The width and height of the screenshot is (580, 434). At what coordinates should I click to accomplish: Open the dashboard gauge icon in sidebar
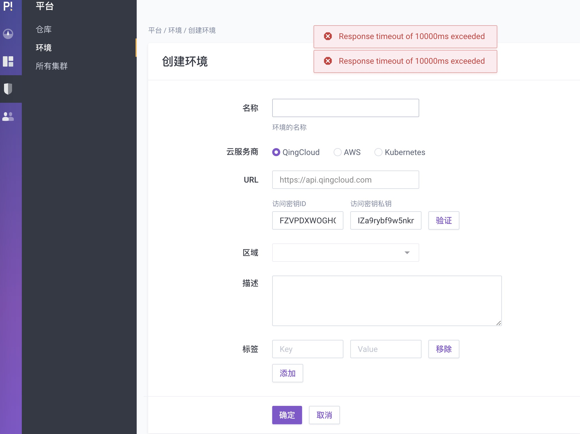[x=8, y=34]
